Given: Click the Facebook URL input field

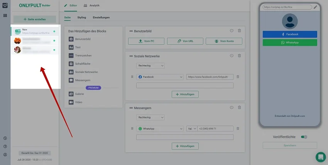Looking at the screenshot, I should click(210, 77).
